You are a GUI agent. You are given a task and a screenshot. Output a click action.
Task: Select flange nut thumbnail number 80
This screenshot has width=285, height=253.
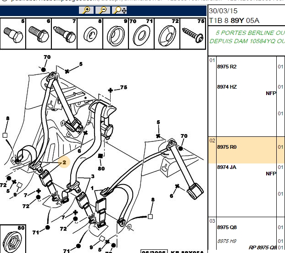13,239
